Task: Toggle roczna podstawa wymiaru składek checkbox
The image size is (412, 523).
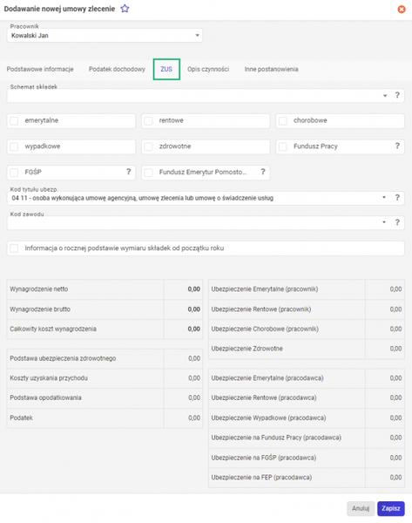Action: [14, 248]
